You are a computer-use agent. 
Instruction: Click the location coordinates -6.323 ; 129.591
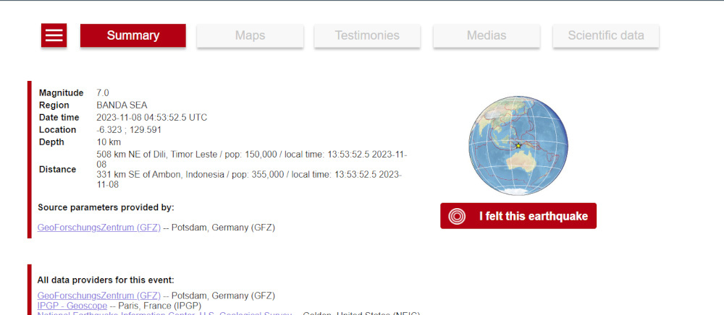pyautogui.click(x=129, y=130)
